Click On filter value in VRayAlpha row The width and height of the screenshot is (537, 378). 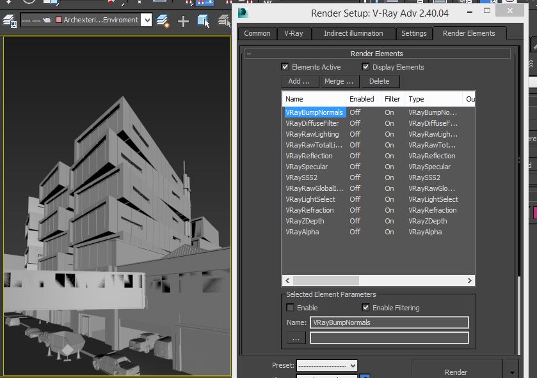tap(389, 232)
